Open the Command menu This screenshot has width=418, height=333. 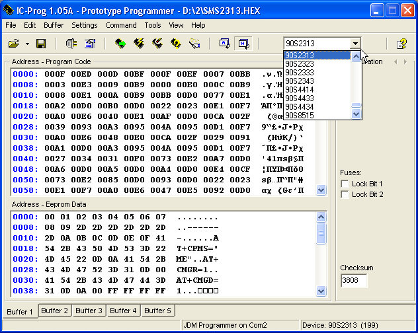pos(121,25)
